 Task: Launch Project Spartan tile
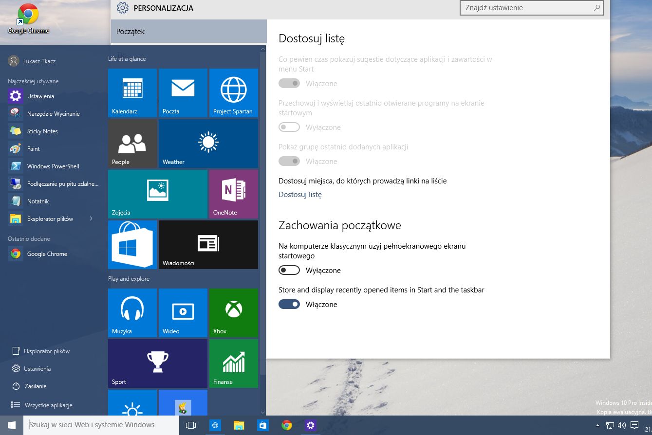(x=234, y=93)
